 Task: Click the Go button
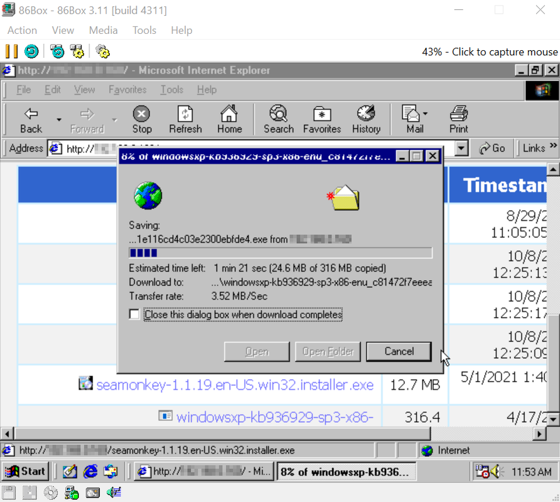coord(492,148)
